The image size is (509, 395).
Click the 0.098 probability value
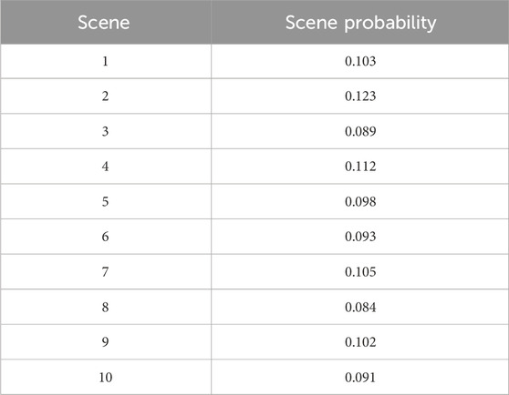coord(360,202)
